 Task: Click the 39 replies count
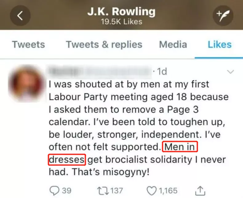point(67,191)
